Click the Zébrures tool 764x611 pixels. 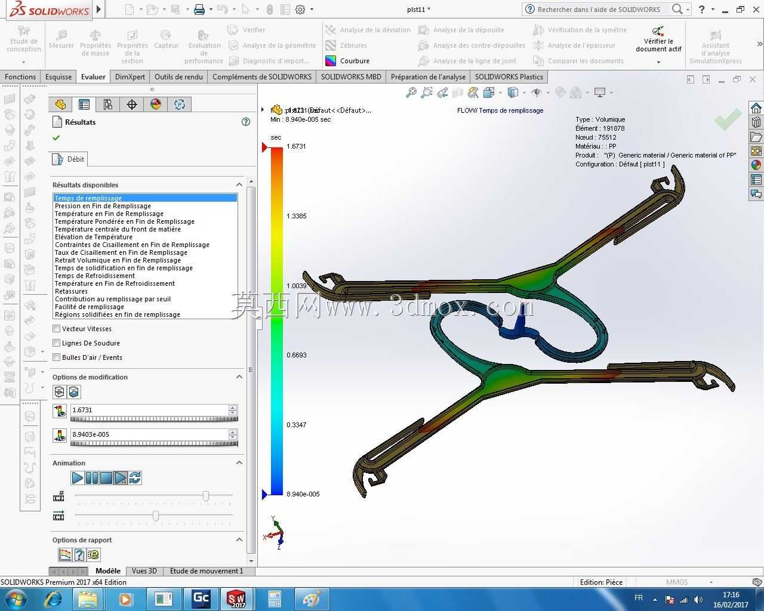pos(346,45)
